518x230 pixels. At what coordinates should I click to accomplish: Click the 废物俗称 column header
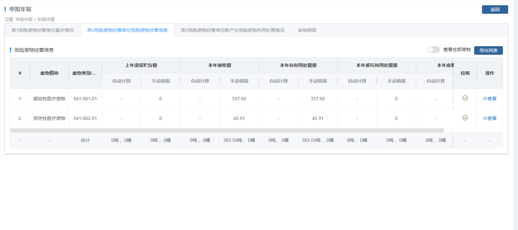pos(49,73)
